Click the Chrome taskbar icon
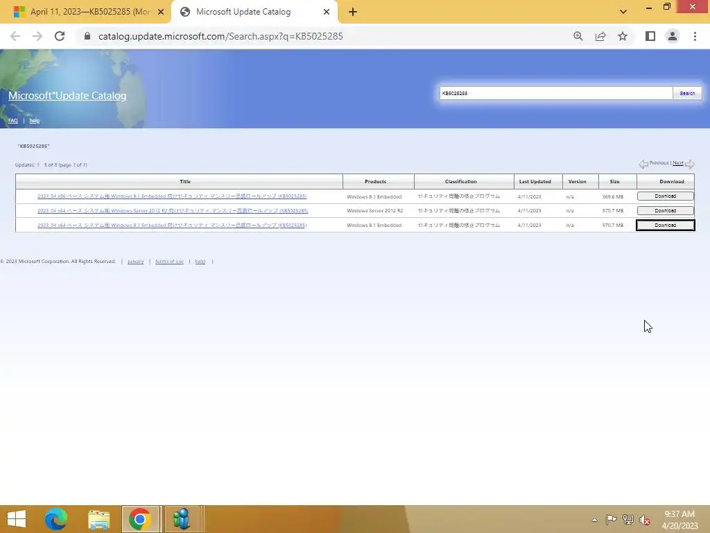 pyautogui.click(x=140, y=519)
